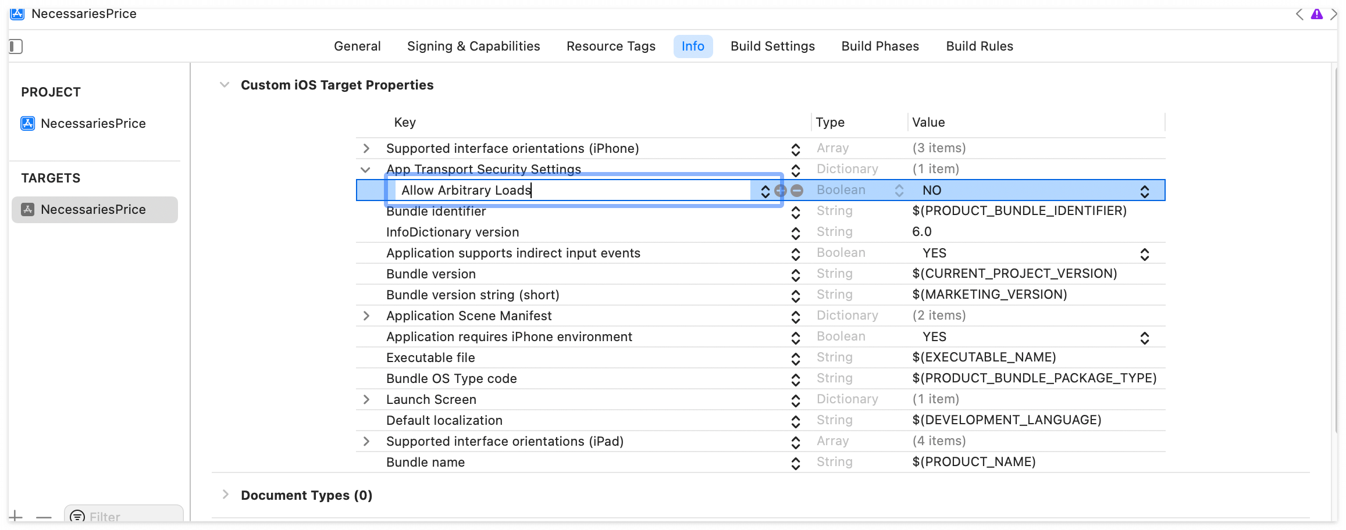Click the NecessariesPrice target app icon
Viewport: 1346px width, 530px height.
(27, 209)
